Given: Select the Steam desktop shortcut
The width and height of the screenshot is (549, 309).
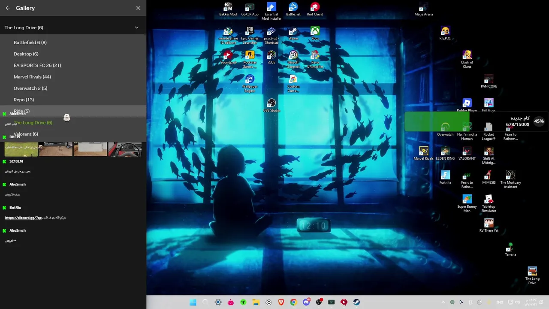Looking at the screenshot, I should (x=293, y=33).
